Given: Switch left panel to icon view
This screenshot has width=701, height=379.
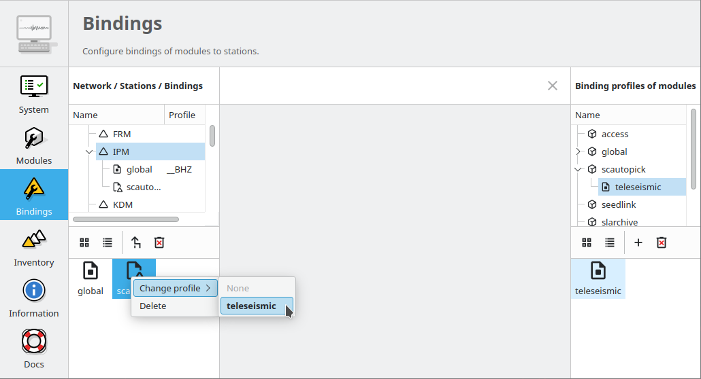Looking at the screenshot, I should [x=84, y=242].
